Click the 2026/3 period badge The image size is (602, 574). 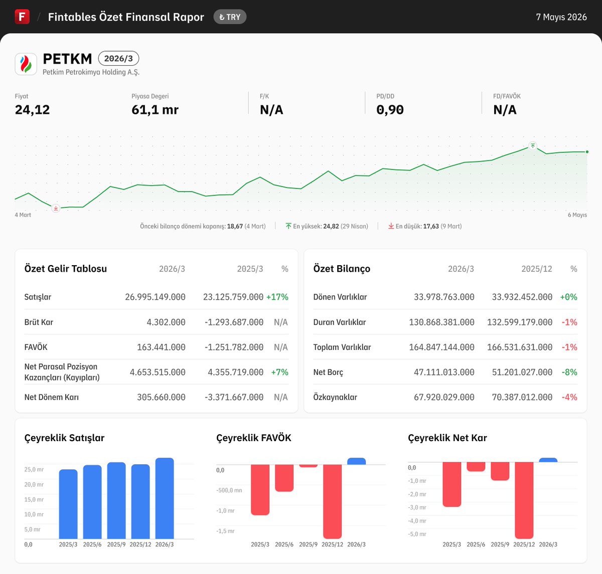coord(118,59)
